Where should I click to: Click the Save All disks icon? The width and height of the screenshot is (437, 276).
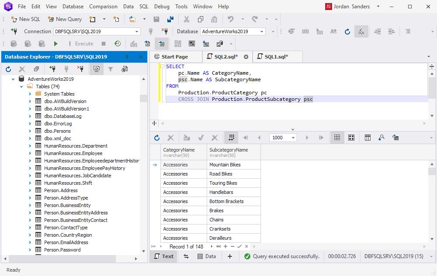[x=170, y=19]
